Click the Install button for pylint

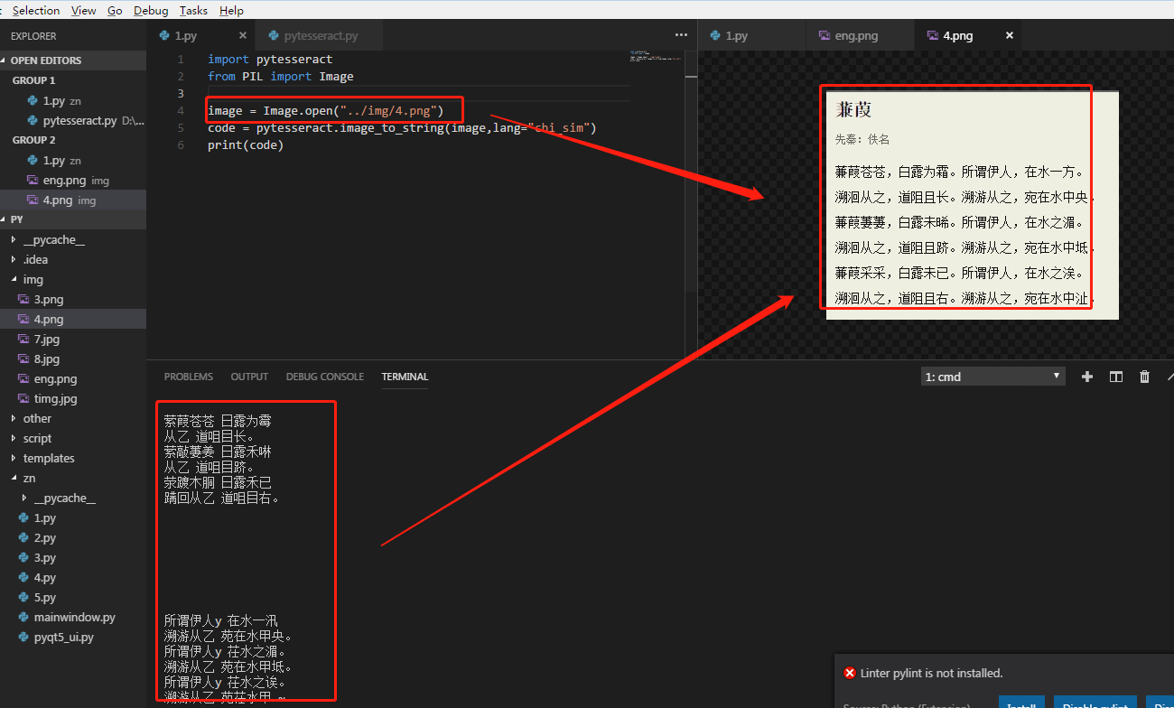1020,703
